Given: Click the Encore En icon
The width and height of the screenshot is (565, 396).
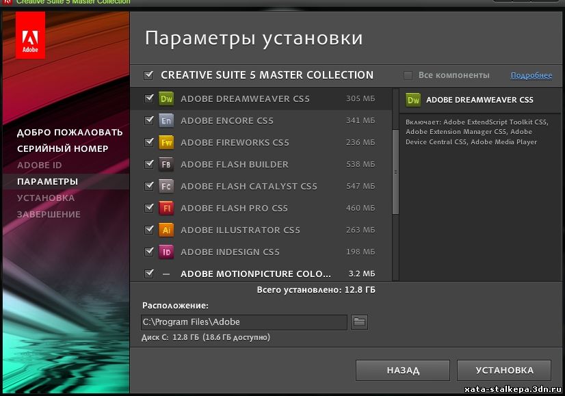Looking at the screenshot, I should pos(166,120).
